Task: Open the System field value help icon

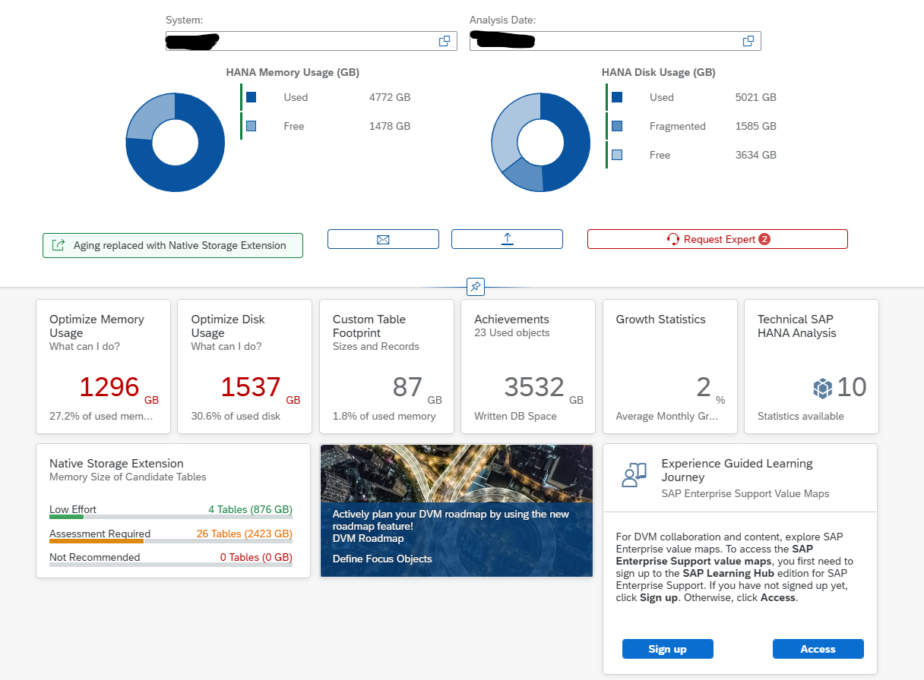Action: click(445, 41)
